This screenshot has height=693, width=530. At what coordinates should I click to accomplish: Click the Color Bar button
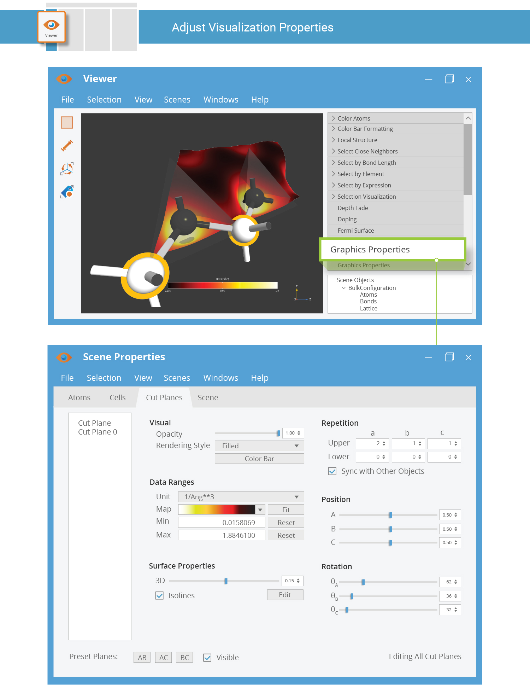(x=259, y=459)
